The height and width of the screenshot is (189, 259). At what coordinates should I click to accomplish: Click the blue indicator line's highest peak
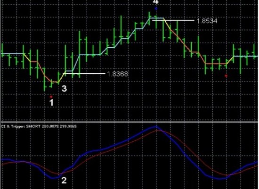point(156,127)
